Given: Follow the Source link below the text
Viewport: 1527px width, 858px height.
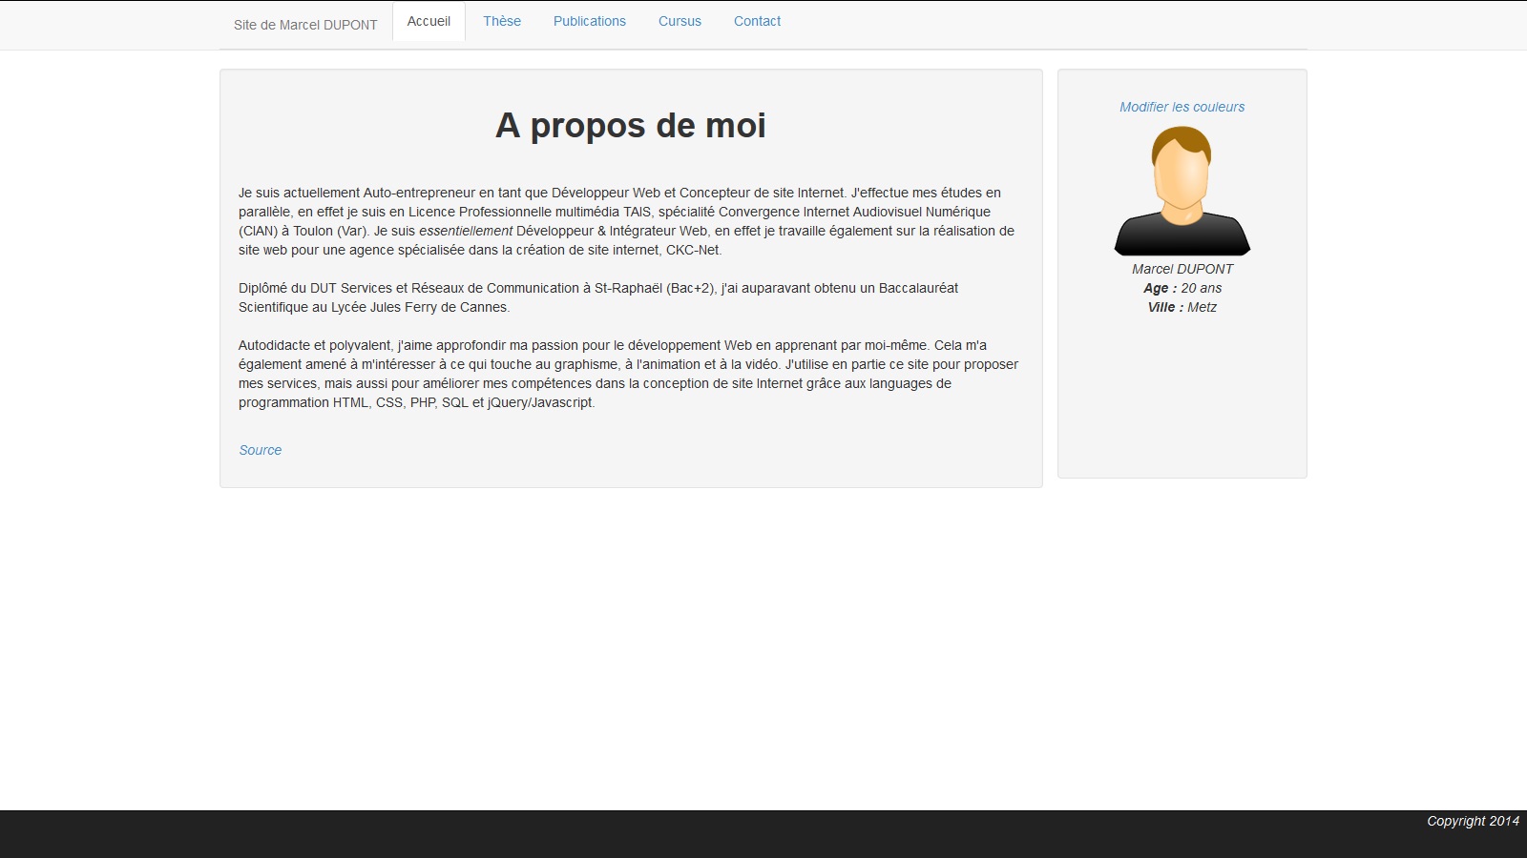Looking at the screenshot, I should coord(260,450).
